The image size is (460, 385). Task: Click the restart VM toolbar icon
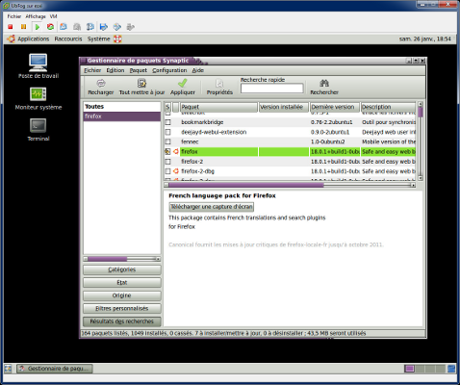pyautogui.click(x=50, y=27)
